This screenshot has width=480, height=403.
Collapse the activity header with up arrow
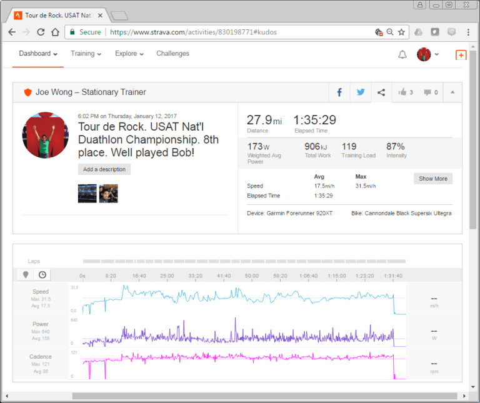pyautogui.click(x=452, y=92)
